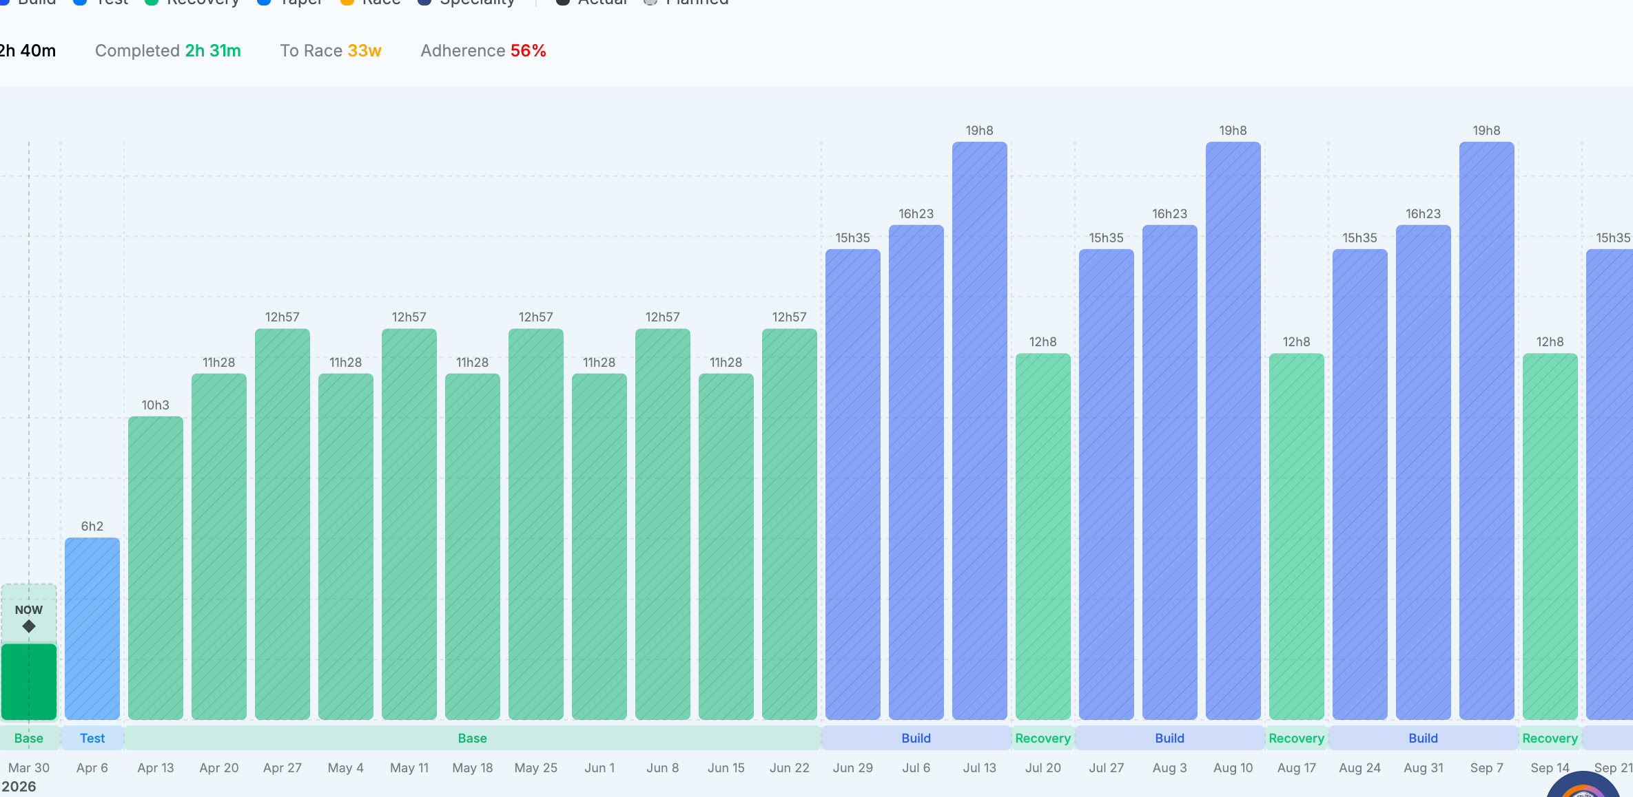The width and height of the screenshot is (1633, 797).
Task: Select the 16h23 bar for Aug 31
Action: [1423, 471]
